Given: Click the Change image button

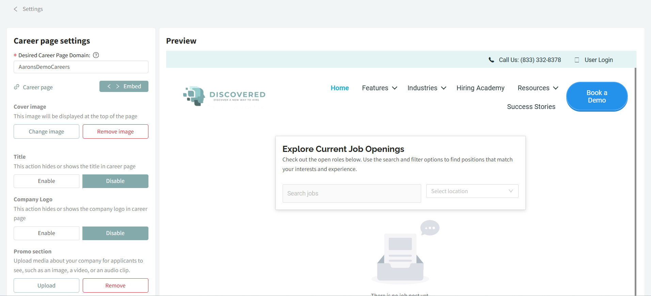Looking at the screenshot, I should click(46, 131).
